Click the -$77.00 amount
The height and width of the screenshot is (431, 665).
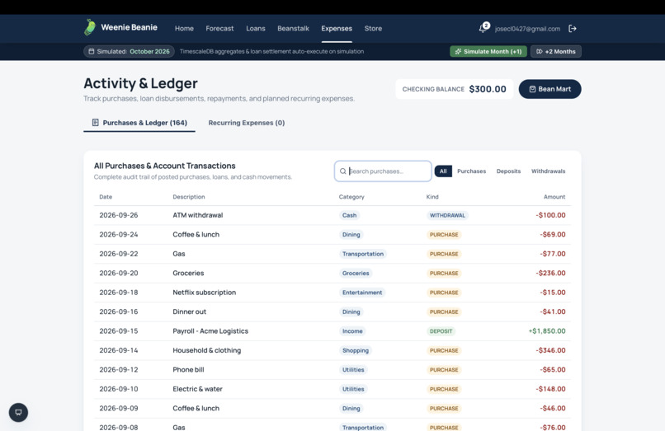coord(553,254)
